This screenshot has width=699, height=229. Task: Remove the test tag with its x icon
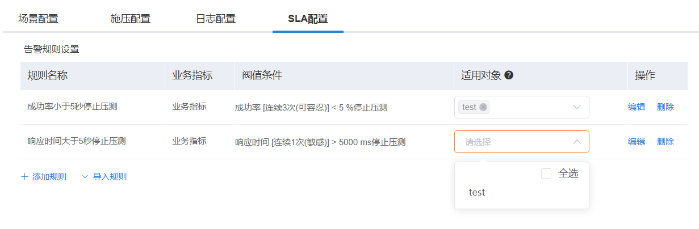pyautogui.click(x=483, y=107)
